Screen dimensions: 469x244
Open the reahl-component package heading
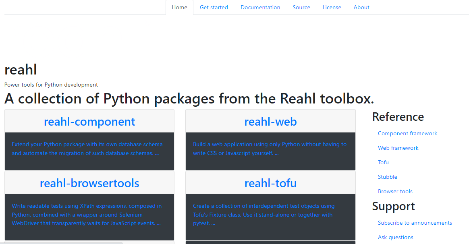[x=89, y=122]
